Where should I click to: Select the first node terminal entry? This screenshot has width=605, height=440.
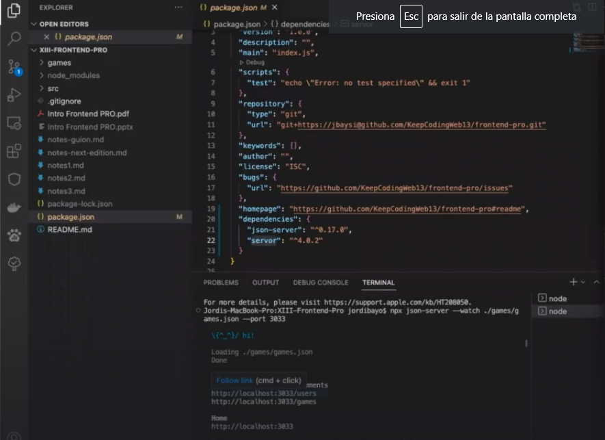(x=567, y=298)
